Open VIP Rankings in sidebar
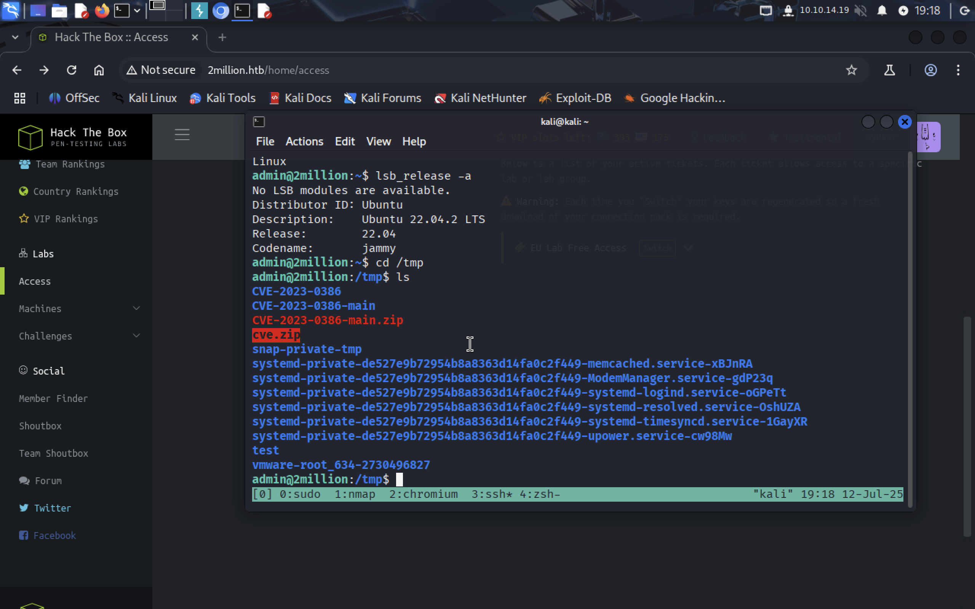 point(58,219)
